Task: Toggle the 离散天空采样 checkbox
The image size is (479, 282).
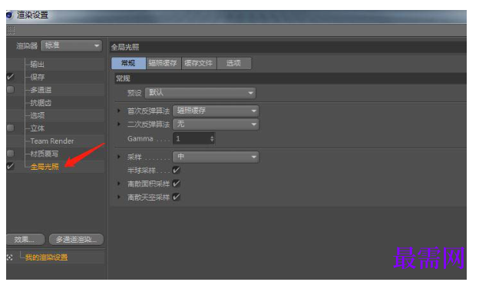Action: pyautogui.click(x=177, y=197)
